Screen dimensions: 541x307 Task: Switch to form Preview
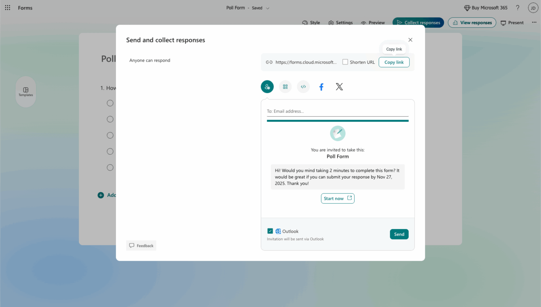(373, 22)
